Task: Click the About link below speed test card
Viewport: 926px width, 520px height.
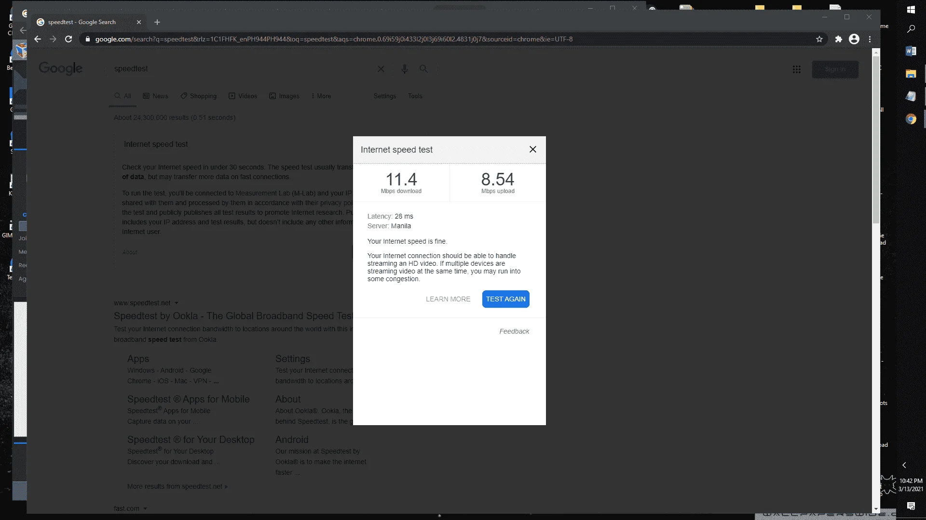Action: (x=130, y=252)
